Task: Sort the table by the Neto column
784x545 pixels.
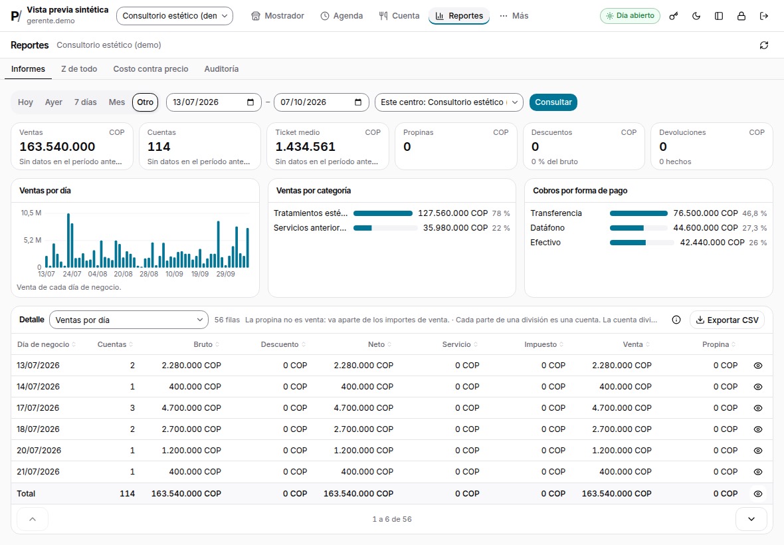Action: (379, 344)
